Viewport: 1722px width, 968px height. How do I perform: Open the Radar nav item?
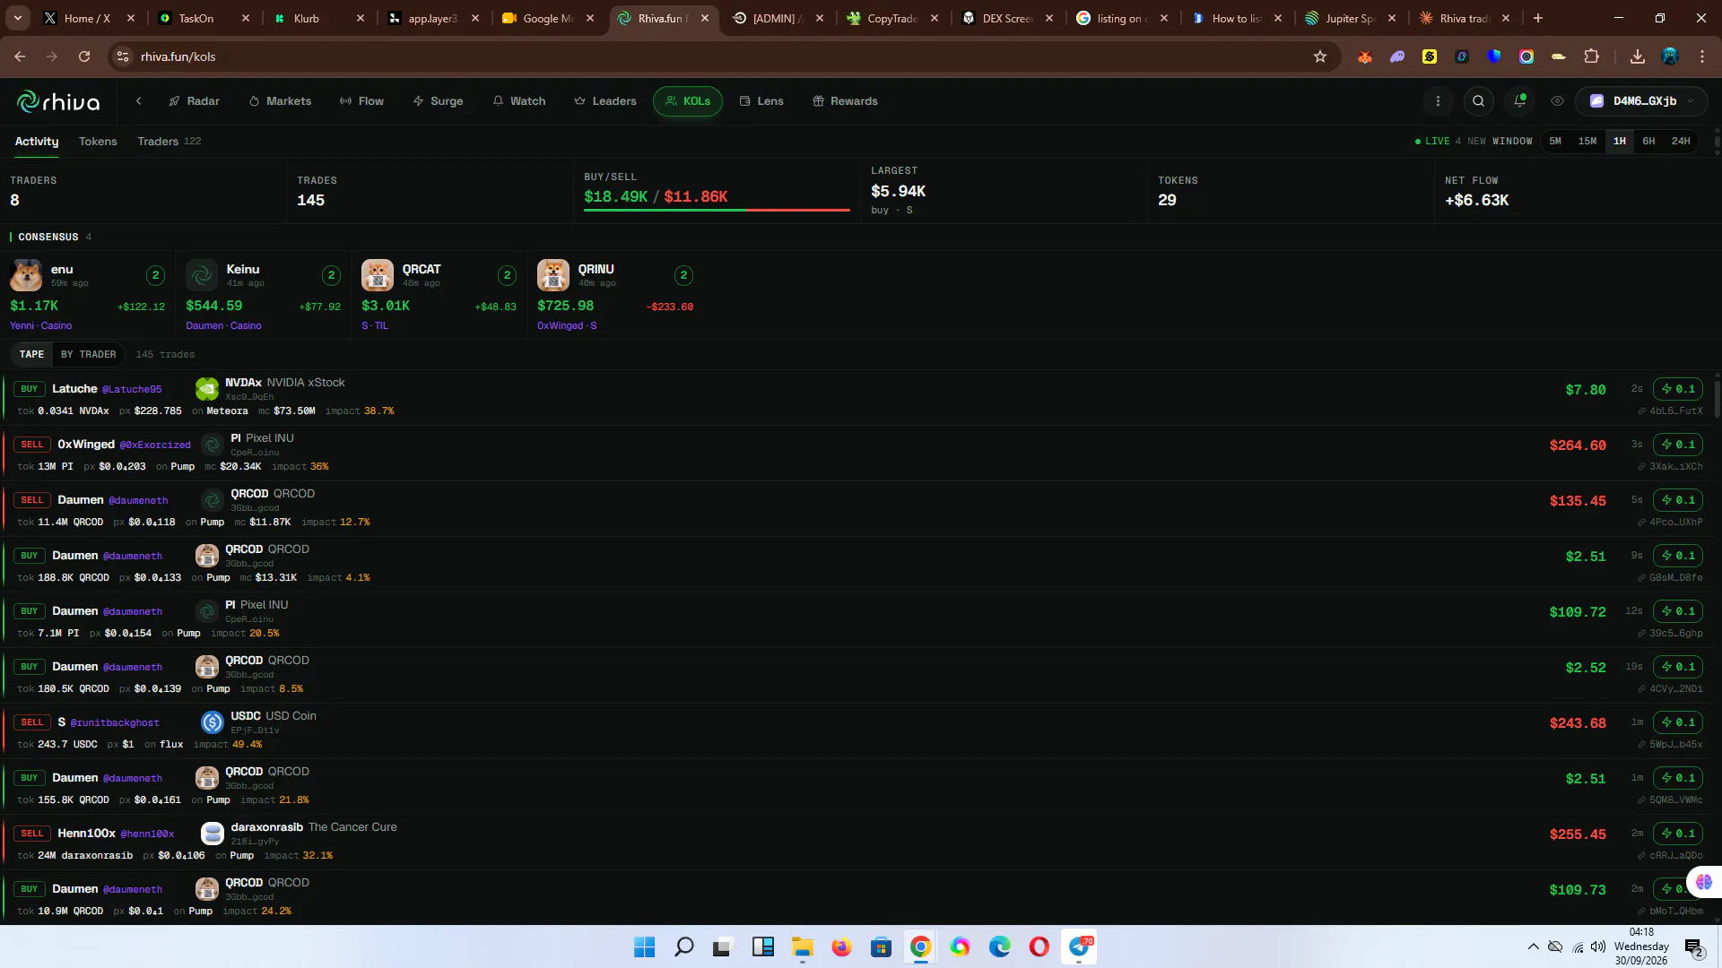(x=194, y=101)
